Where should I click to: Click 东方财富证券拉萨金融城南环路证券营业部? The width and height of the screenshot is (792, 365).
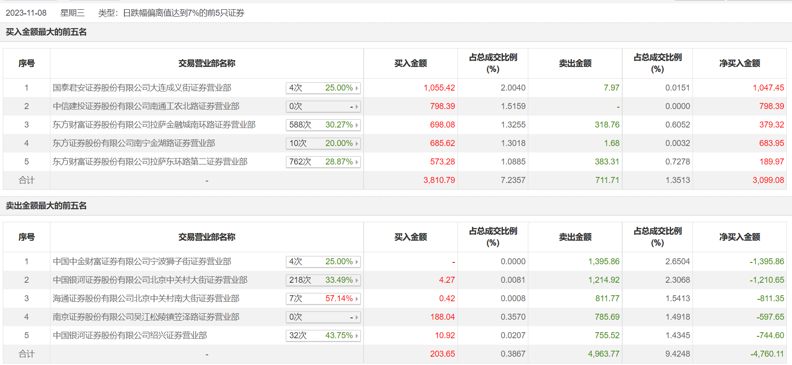(154, 125)
